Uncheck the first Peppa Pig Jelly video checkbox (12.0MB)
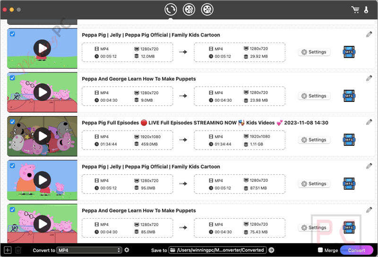 (x=12, y=34)
